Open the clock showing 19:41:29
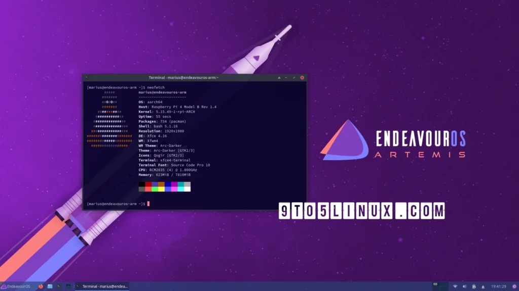This screenshot has width=519, height=291. point(499,286)
